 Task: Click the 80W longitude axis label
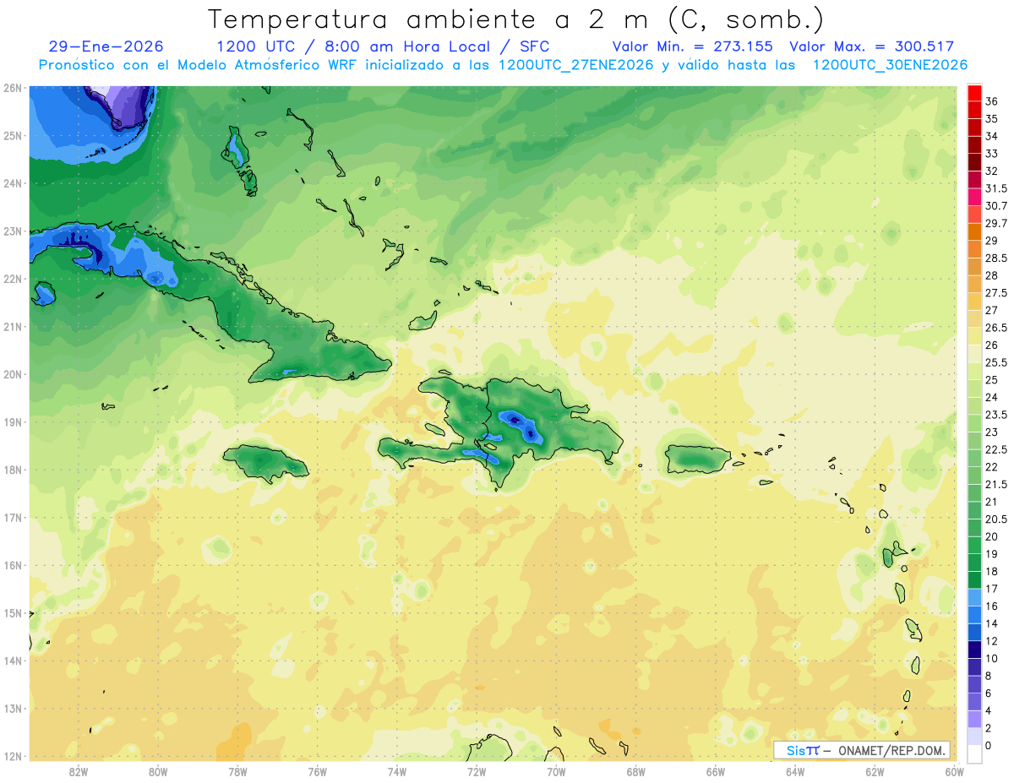click(x=158, y=771)
